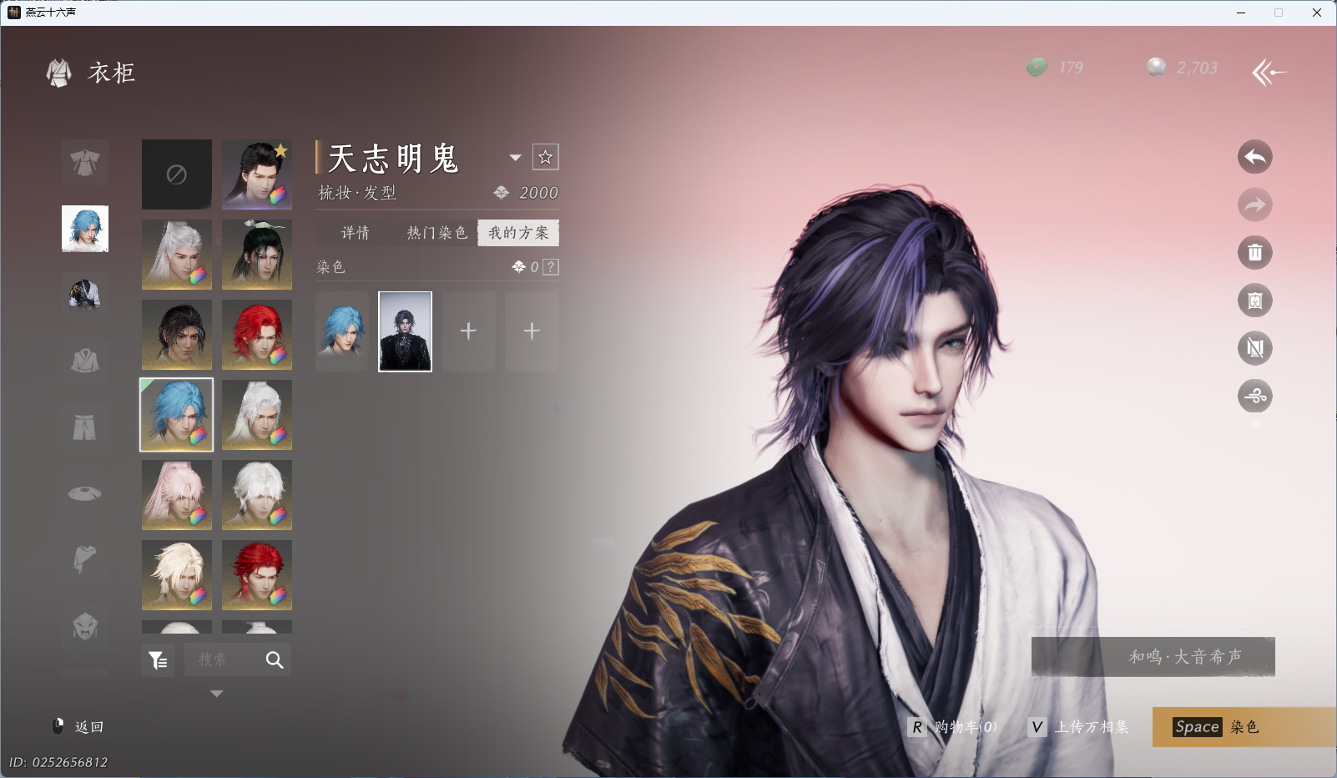Select the blue hair dye scheme

pos(342,331)
